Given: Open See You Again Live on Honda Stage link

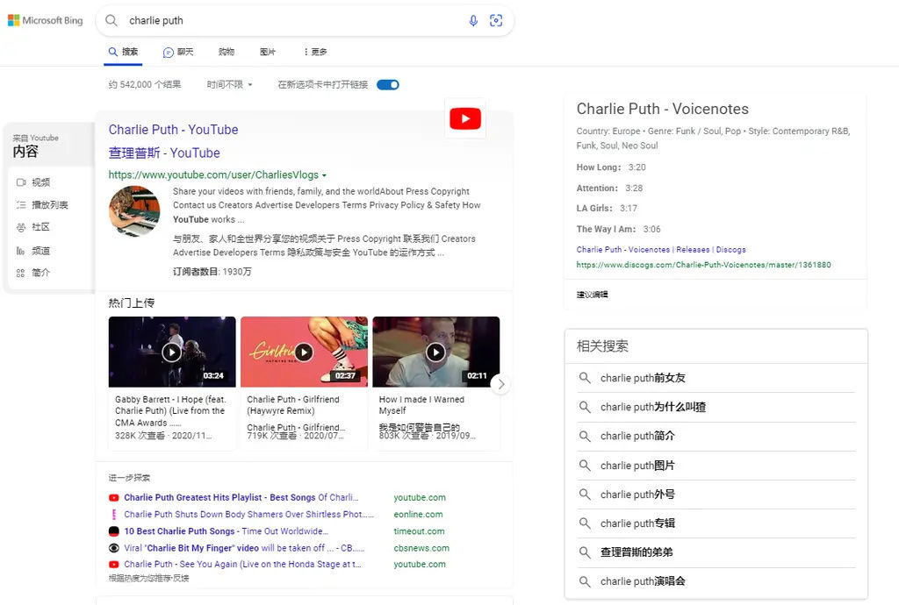Looking at the screenshot, I should (x=242, y=565).
